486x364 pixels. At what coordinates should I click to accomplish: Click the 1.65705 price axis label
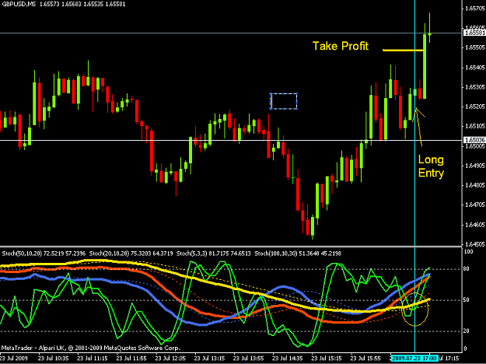[x=475, y=9]
